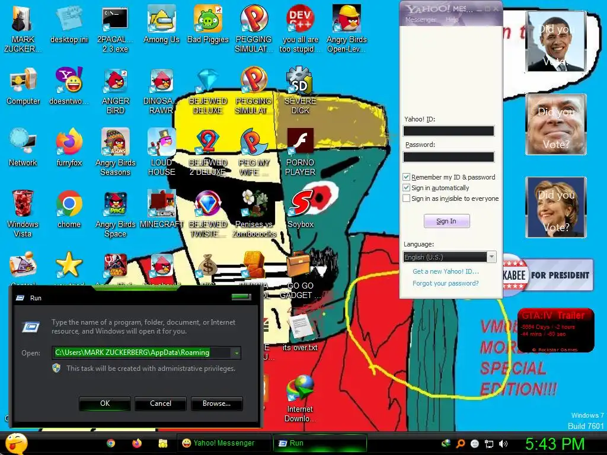Click OK in the Run dialog

click(x=105, y=403)
